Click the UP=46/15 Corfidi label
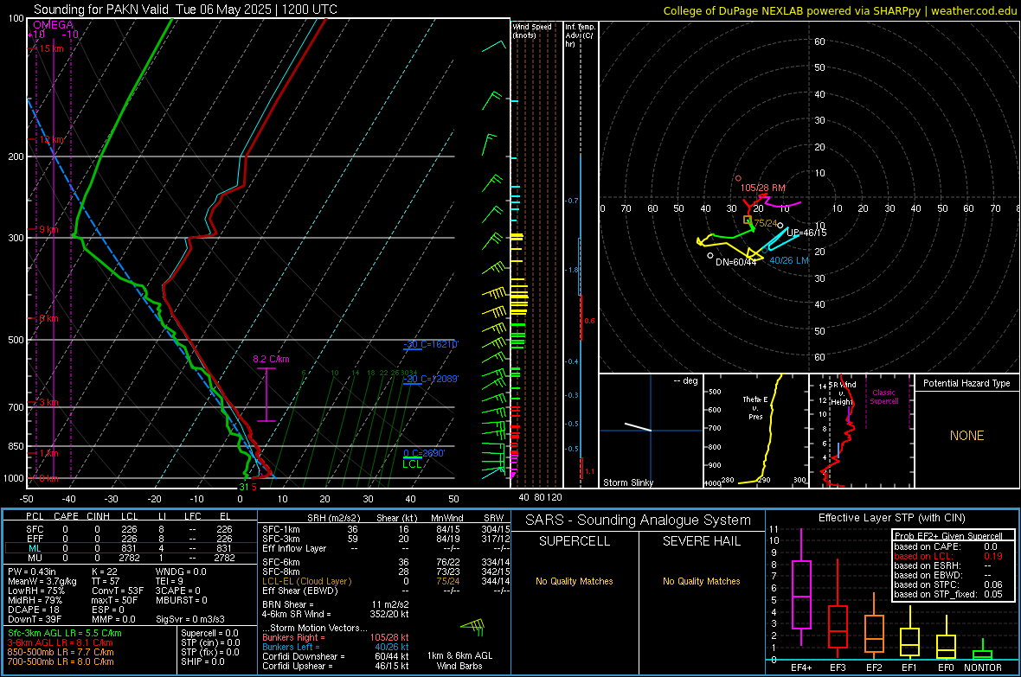Screen dimensions: 1021x677 (x=806, y=233)
